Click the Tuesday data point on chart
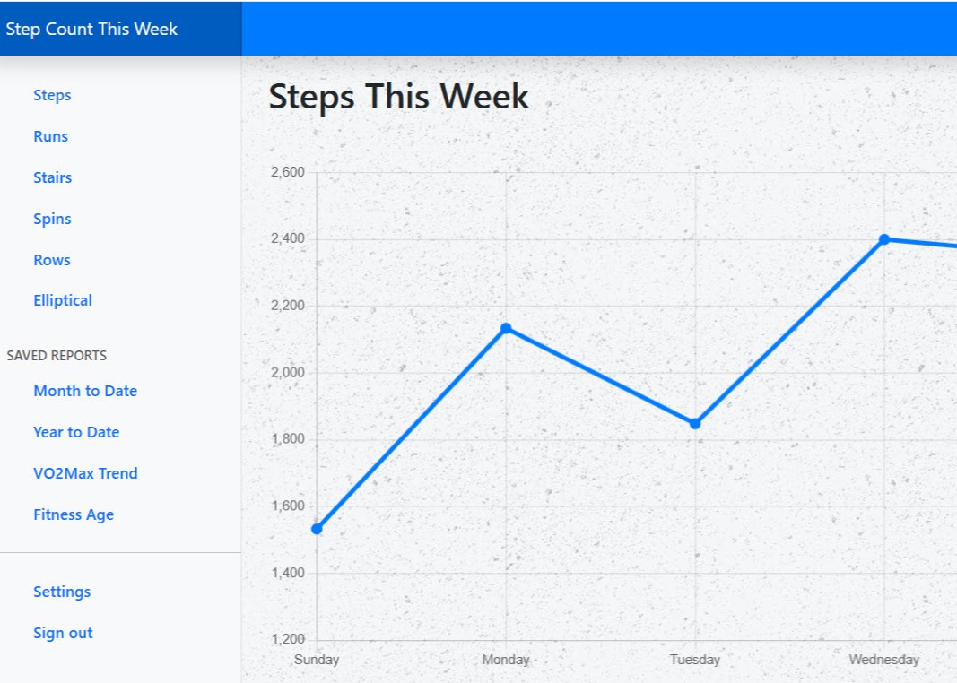 (x=695, y=423)
